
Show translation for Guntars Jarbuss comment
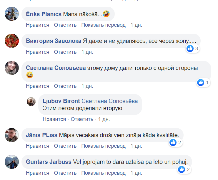(104, 173)
